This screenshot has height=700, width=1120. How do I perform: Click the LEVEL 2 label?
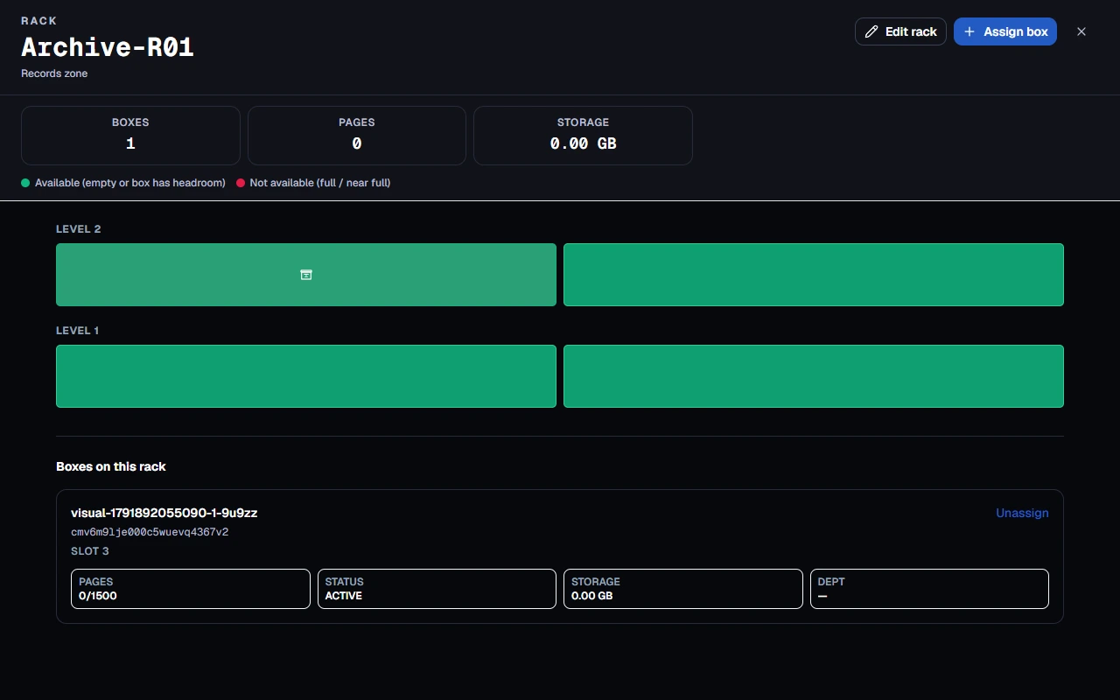click(79, 229)
